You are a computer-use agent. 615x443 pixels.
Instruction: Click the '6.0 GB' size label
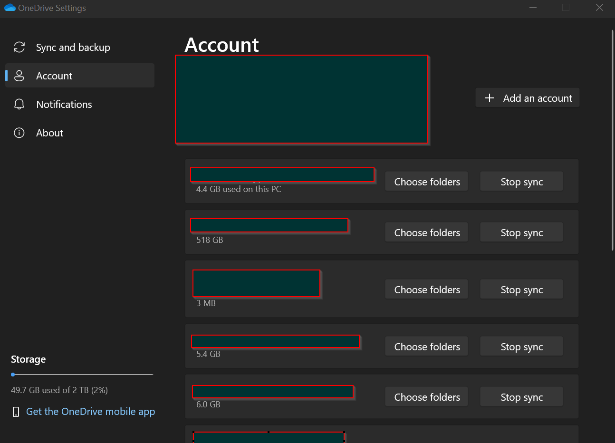pyautogui.click(x=208, y=404)
